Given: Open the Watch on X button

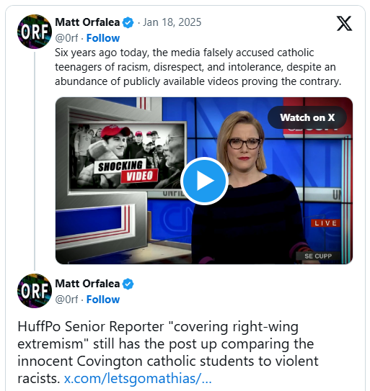Looking at the screenshot, I should point(307,117).
